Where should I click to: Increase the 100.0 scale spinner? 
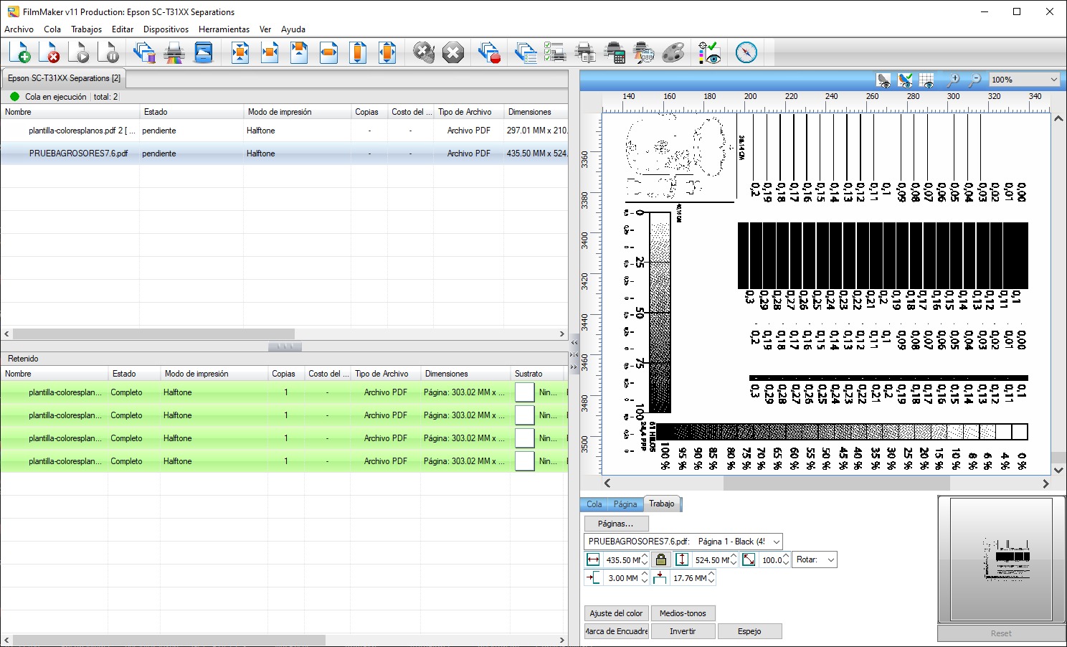pyautogui.click(x=786, y=557)
